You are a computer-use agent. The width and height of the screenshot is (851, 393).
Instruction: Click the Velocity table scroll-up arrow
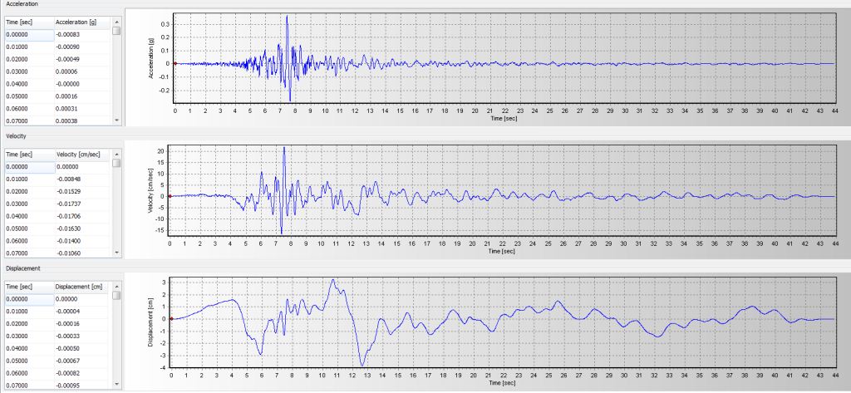[x=117, y=154]
